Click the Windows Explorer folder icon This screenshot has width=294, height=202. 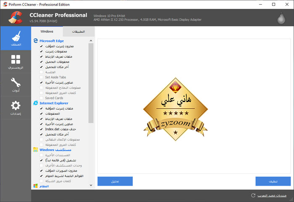(35, 150)
